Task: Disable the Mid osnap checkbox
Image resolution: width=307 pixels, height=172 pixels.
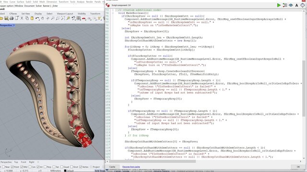Action: click(22, 167)
